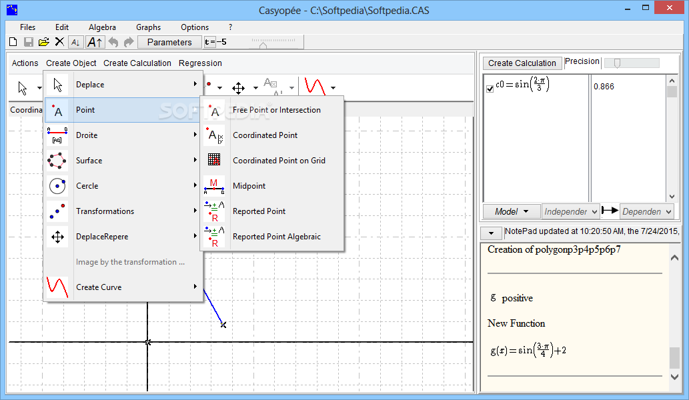Screen dimensions: 689x400
Task: Click the Free Point or Intersection icon
Action: [214, 110]
